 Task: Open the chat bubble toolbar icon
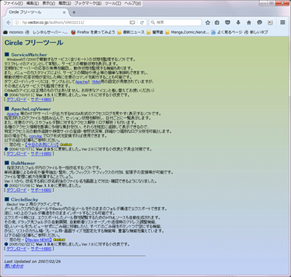point(260,23)
